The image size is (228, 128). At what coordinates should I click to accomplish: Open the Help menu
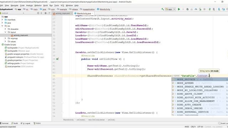(x=76, y=5)
